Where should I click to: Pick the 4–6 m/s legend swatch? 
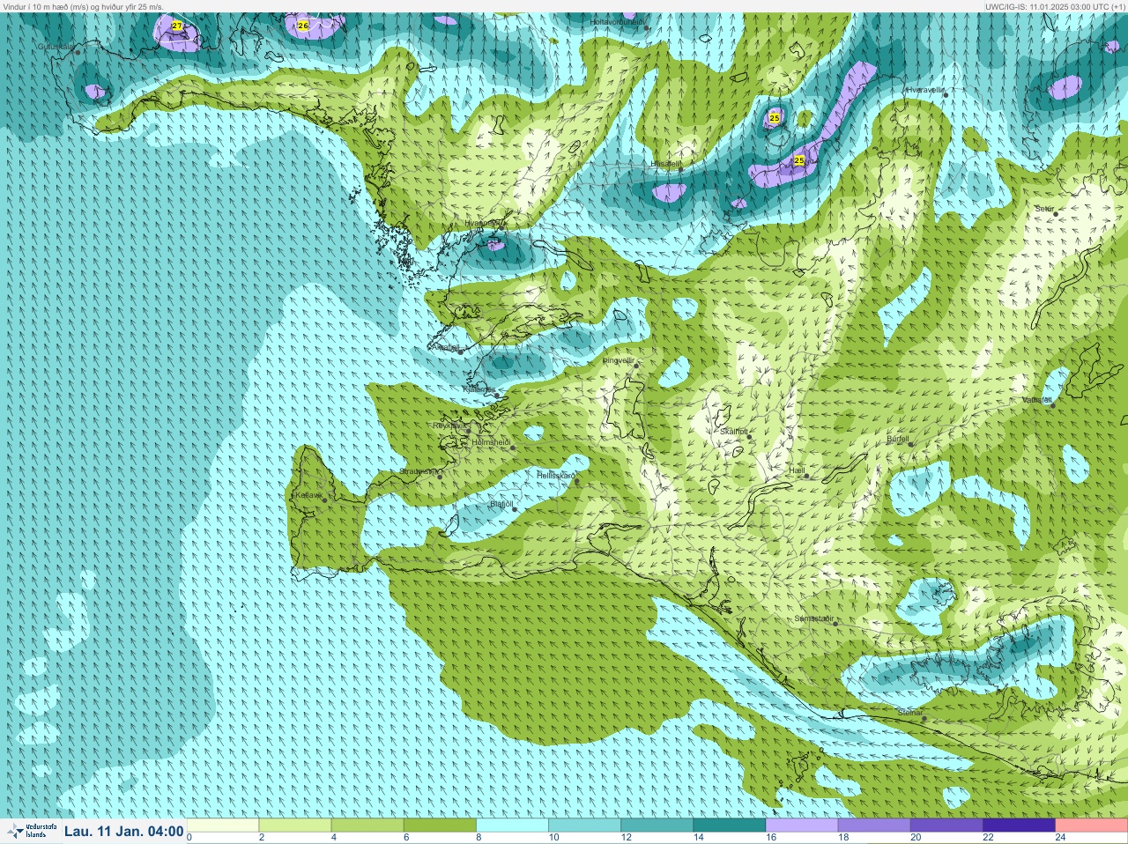click(x=367, y=825)
